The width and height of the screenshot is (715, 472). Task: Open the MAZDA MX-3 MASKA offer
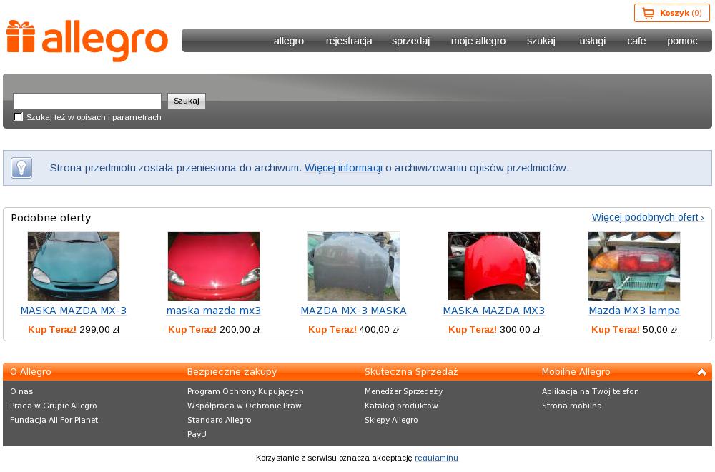(354, 311)
